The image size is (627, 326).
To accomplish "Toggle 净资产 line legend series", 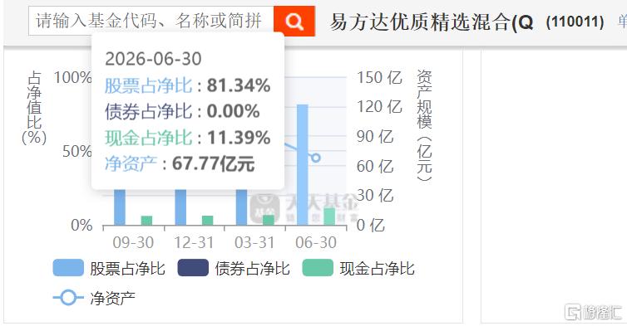I will click(94, 298).
